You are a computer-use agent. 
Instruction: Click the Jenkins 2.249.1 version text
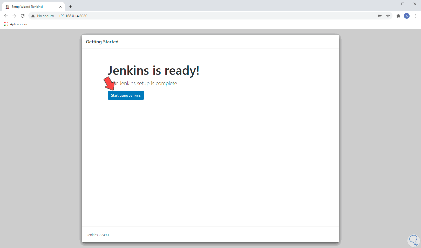pos(98,235)
